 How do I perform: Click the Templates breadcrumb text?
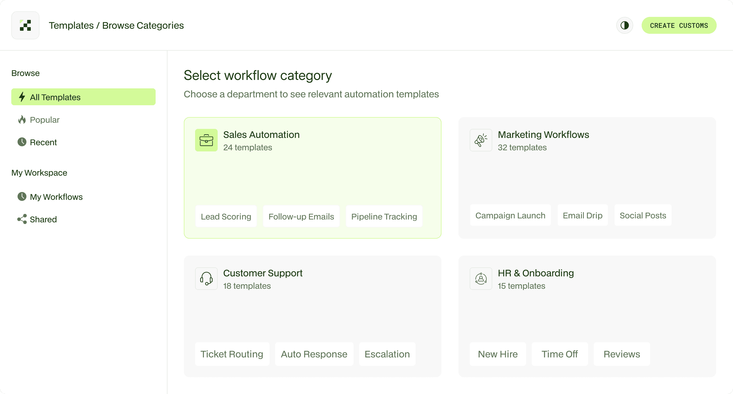click(71, 25)
